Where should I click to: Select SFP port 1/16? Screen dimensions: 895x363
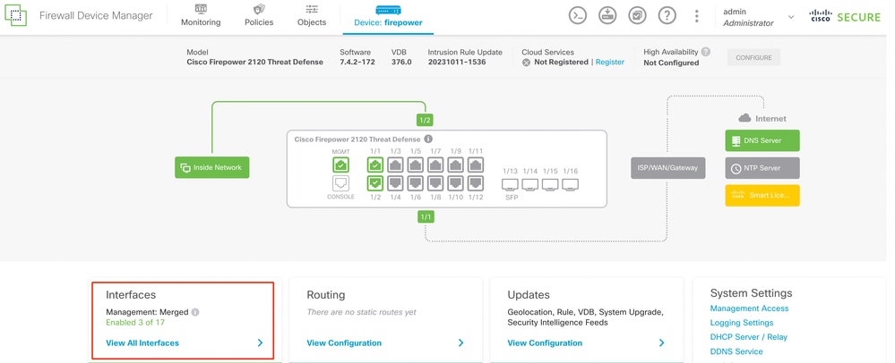[x=570, y=185]
